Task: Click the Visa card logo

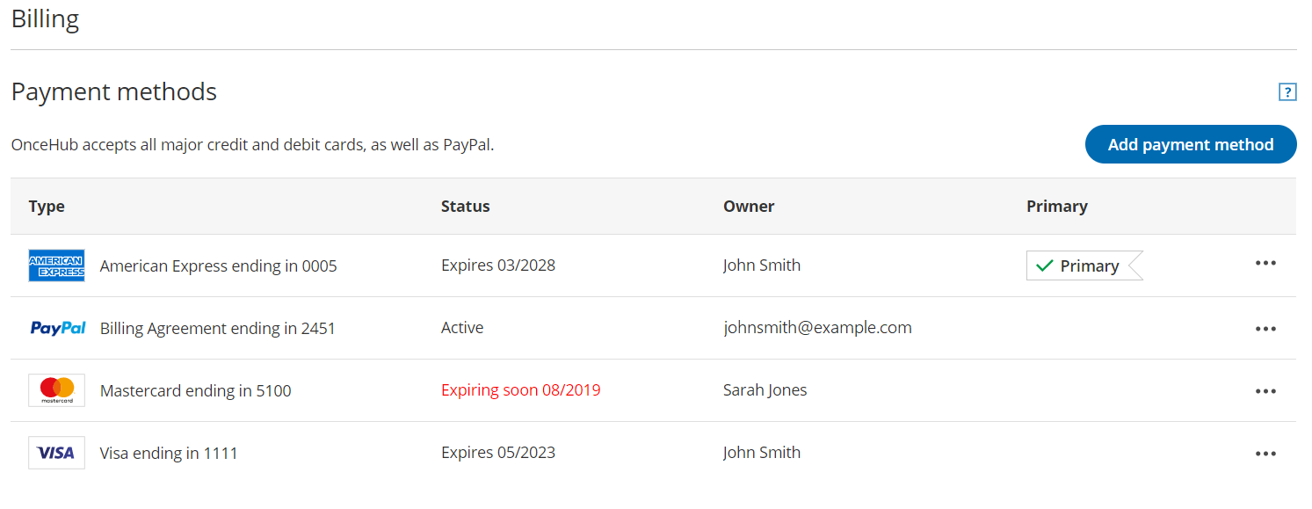Action: click(56, 453)
